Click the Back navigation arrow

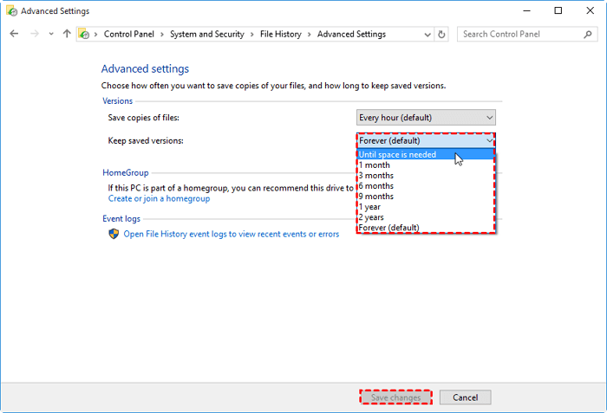pyautogui.click(x=14, y=34)
